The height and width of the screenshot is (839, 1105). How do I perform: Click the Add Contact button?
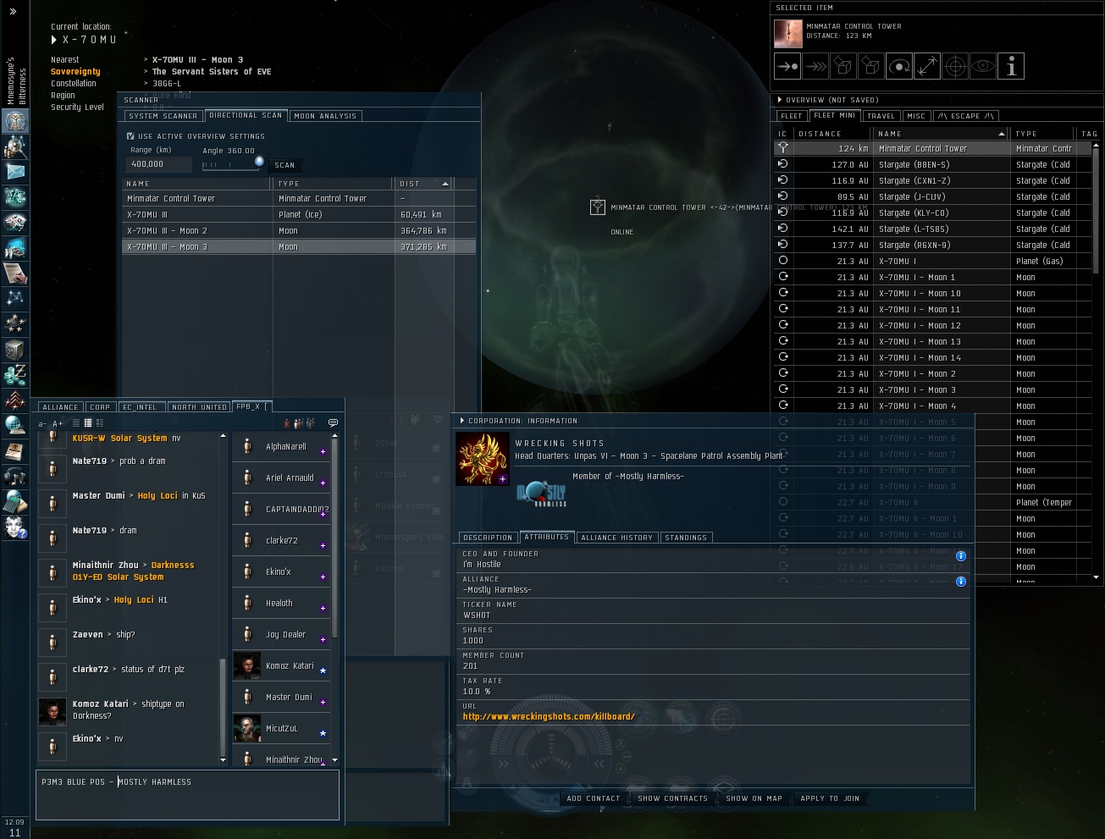pos(593,798)
